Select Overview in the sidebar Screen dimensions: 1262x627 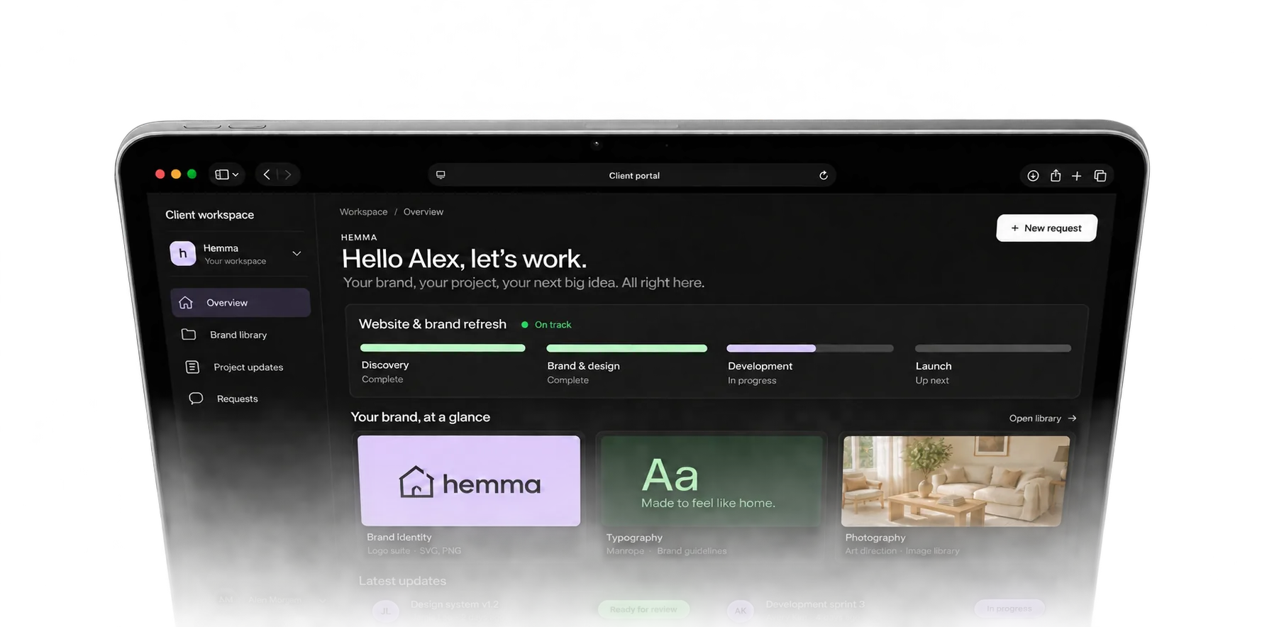240,303
